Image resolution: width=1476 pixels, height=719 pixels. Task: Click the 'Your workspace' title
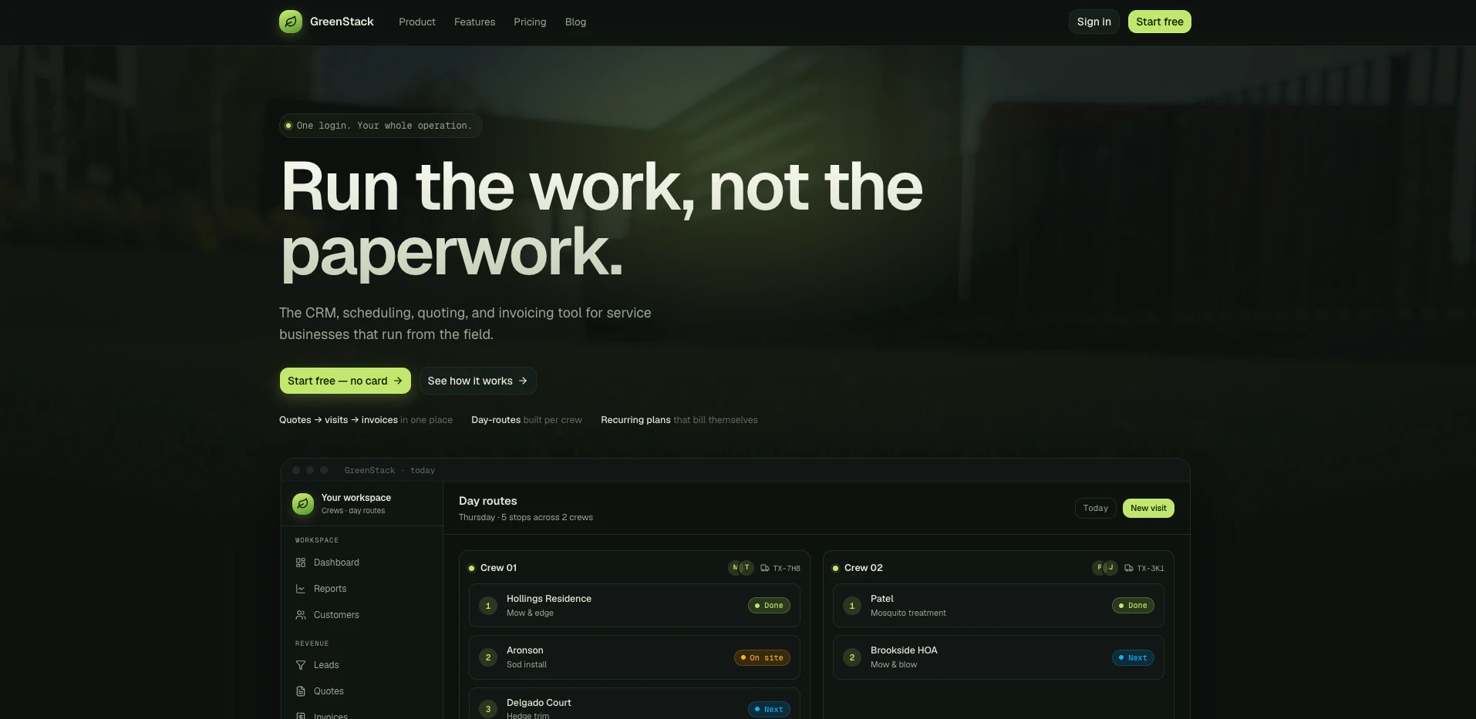click(356, 498)
